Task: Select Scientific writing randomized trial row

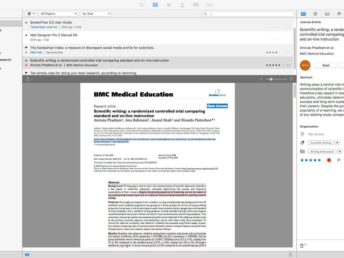Action: (158, 62)
